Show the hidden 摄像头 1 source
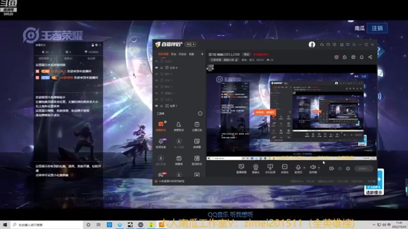 click(157, 93)
